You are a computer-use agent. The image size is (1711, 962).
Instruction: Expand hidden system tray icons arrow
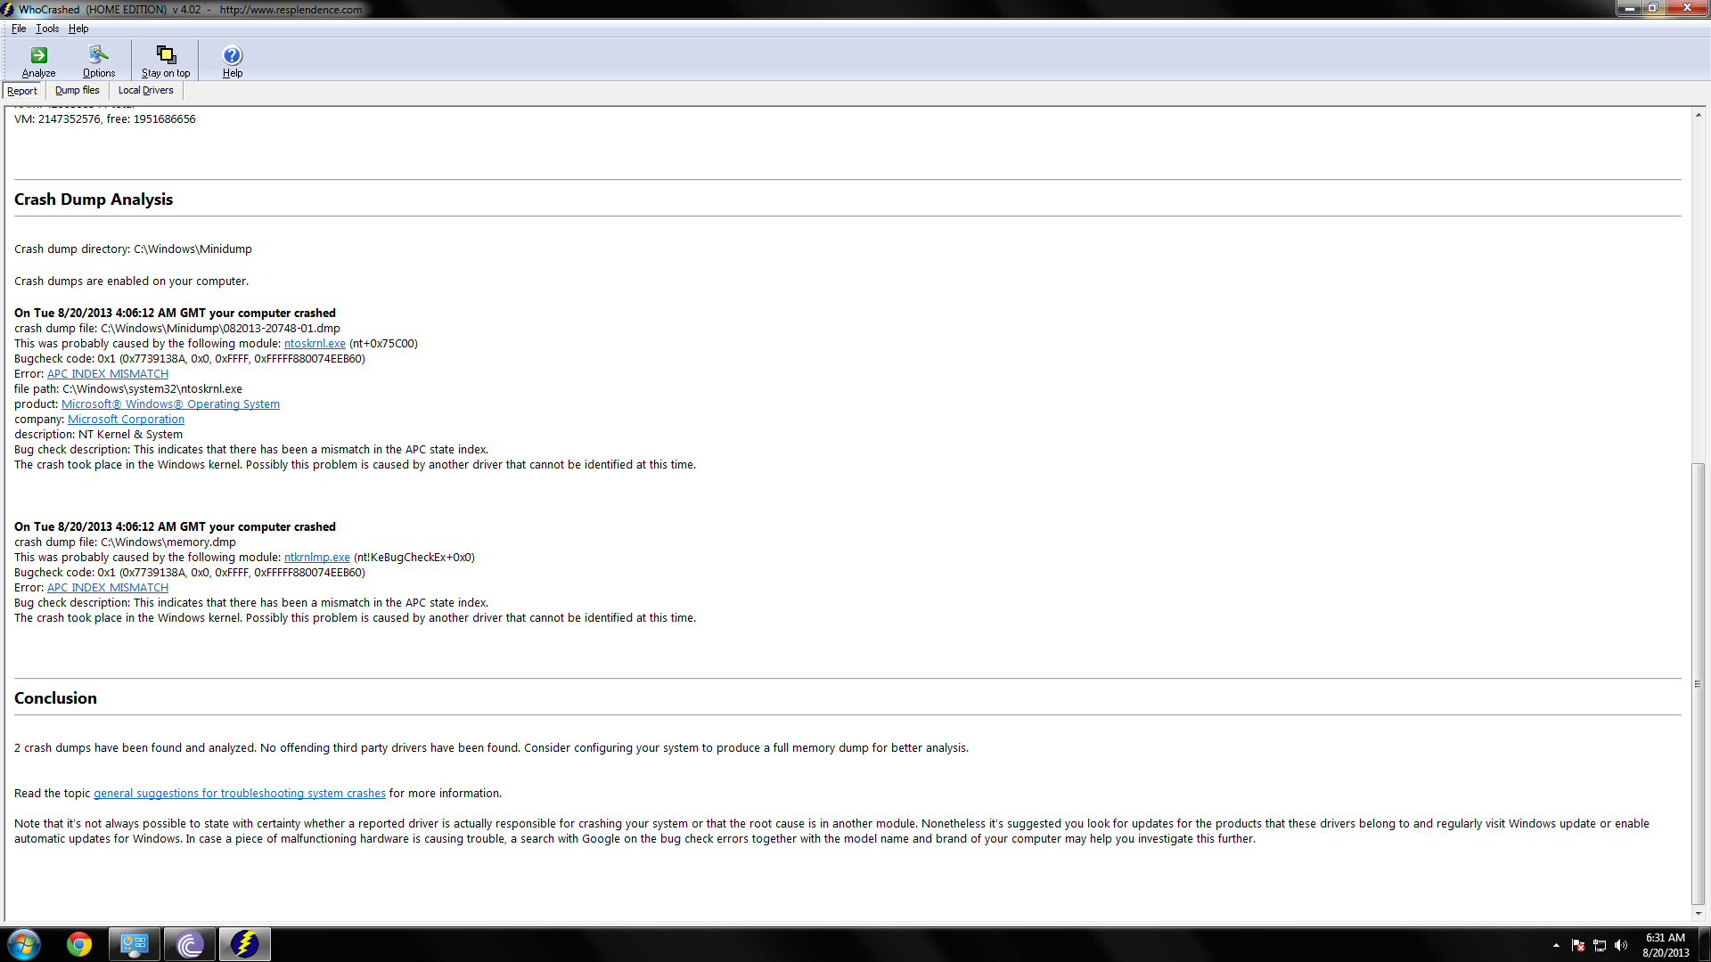(x=1556, y=945)
